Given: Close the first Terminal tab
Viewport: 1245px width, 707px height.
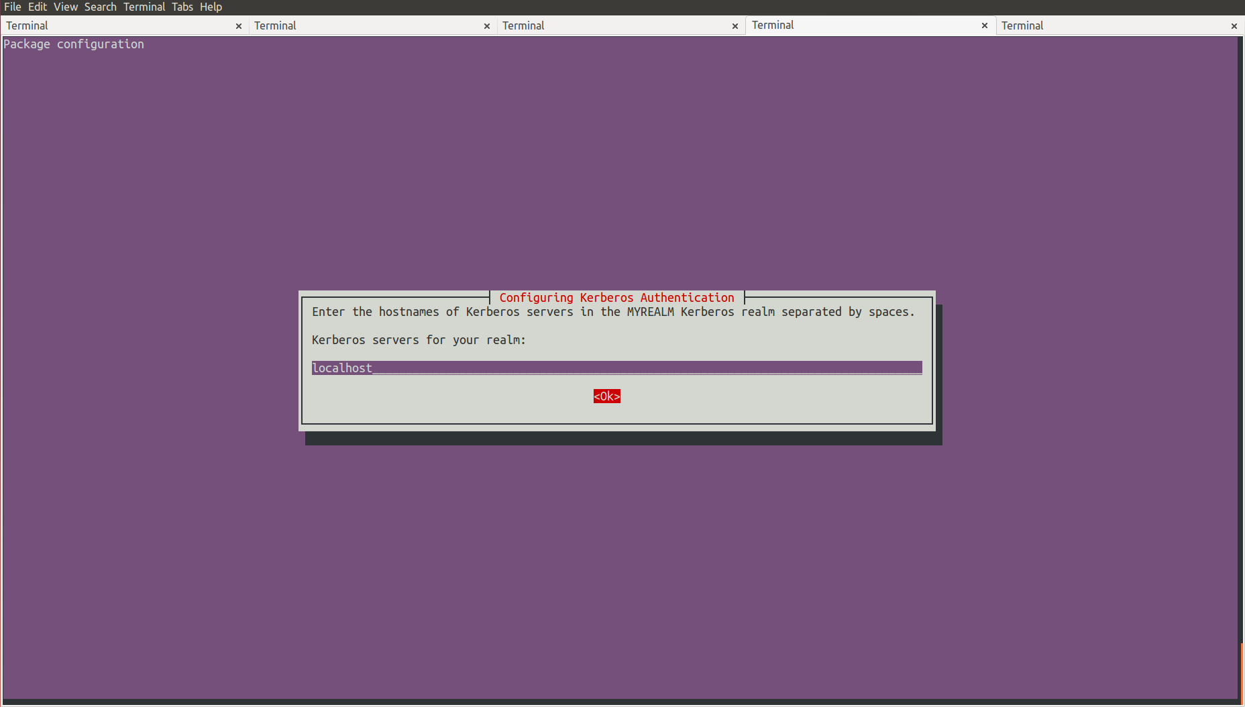Looking at the screenshot, I should (239, 26).
